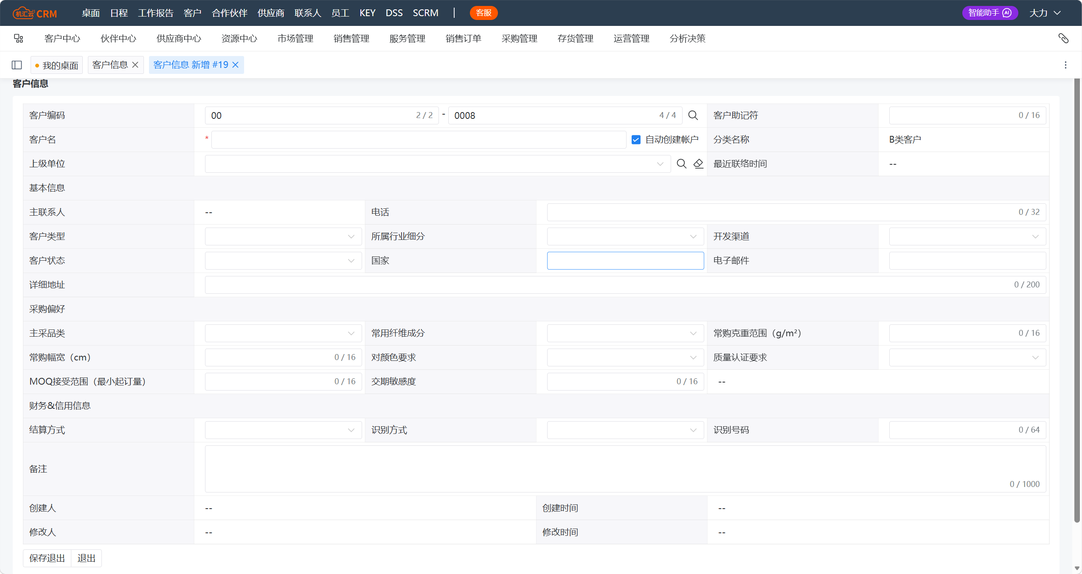Open the KEY top menu
1082x574 pixels.
[367, 13]
